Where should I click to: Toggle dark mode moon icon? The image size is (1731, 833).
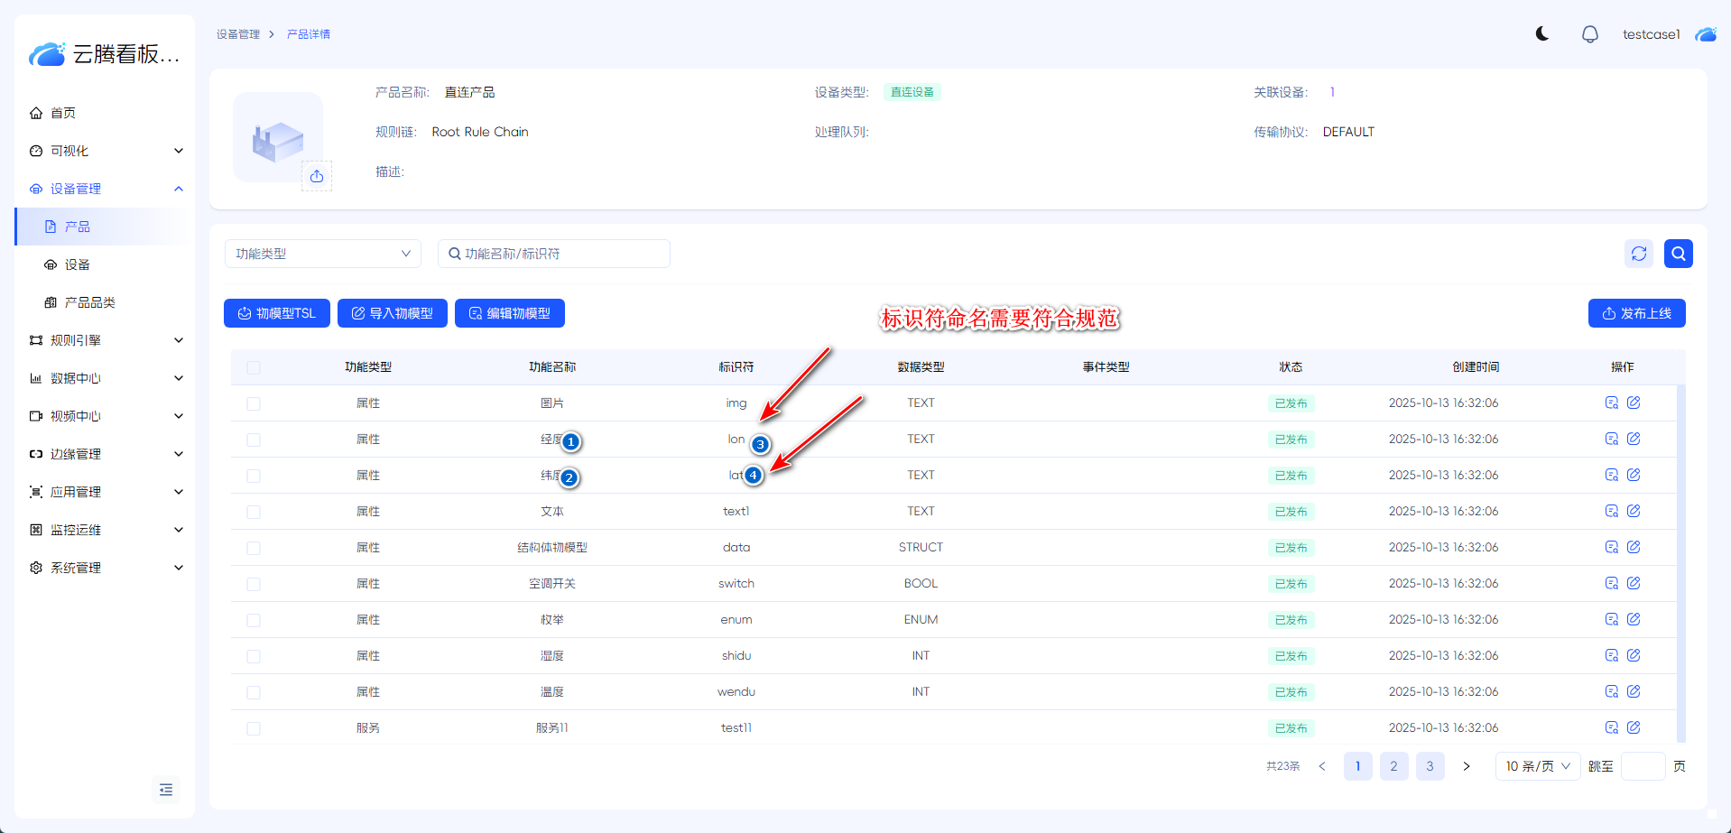(1542, 34)
